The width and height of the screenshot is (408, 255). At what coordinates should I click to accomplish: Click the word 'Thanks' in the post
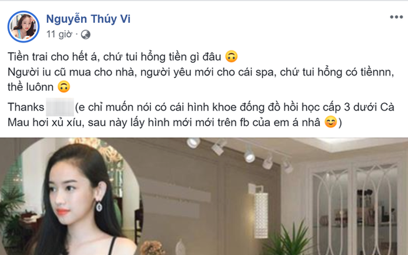26,107
